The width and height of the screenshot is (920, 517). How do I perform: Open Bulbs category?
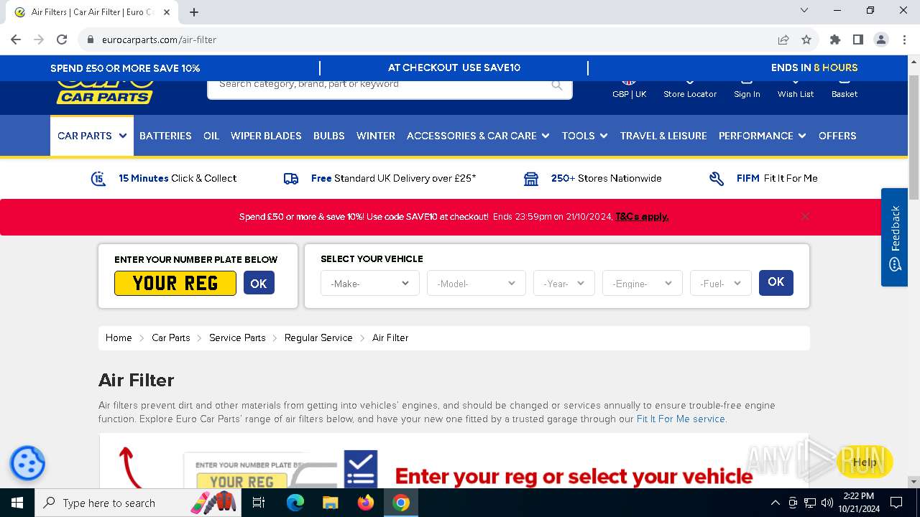(329, 136)
